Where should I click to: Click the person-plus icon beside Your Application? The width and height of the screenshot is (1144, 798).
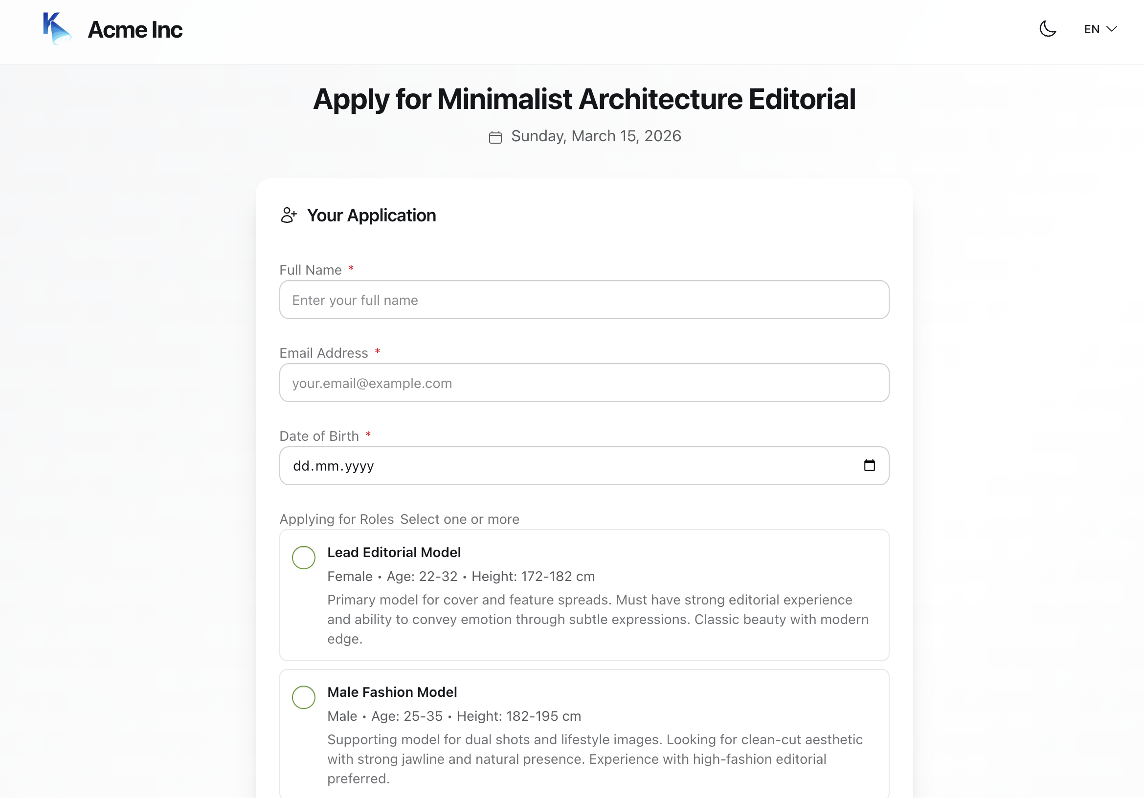click(x=289, y=215)
